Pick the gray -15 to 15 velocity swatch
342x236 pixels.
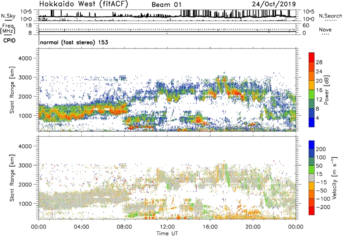[x=312, y=178]
